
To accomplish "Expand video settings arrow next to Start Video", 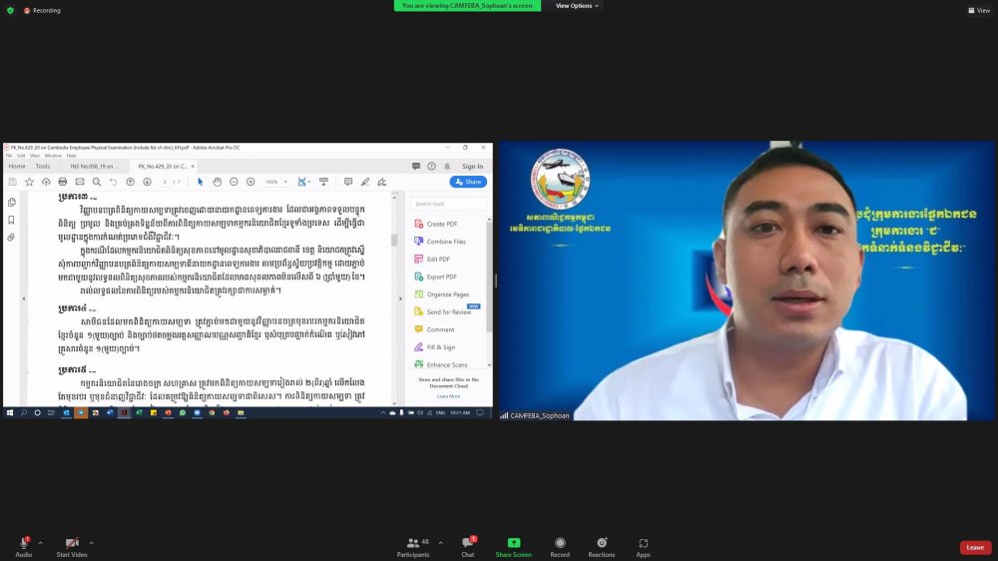I will [x=91, y=543].
